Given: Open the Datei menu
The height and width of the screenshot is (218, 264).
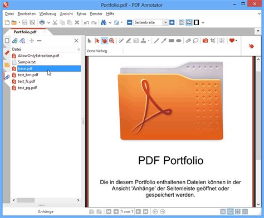Looking at the screenshot, I should pyautogui.click(x=9, y=14).
